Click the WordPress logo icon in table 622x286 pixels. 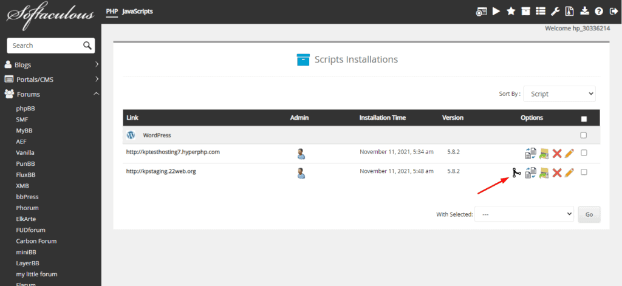(x=131, y=135)
